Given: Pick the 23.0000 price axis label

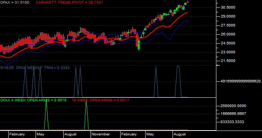Looking at the screenshot, I should (x=228, y=52).
